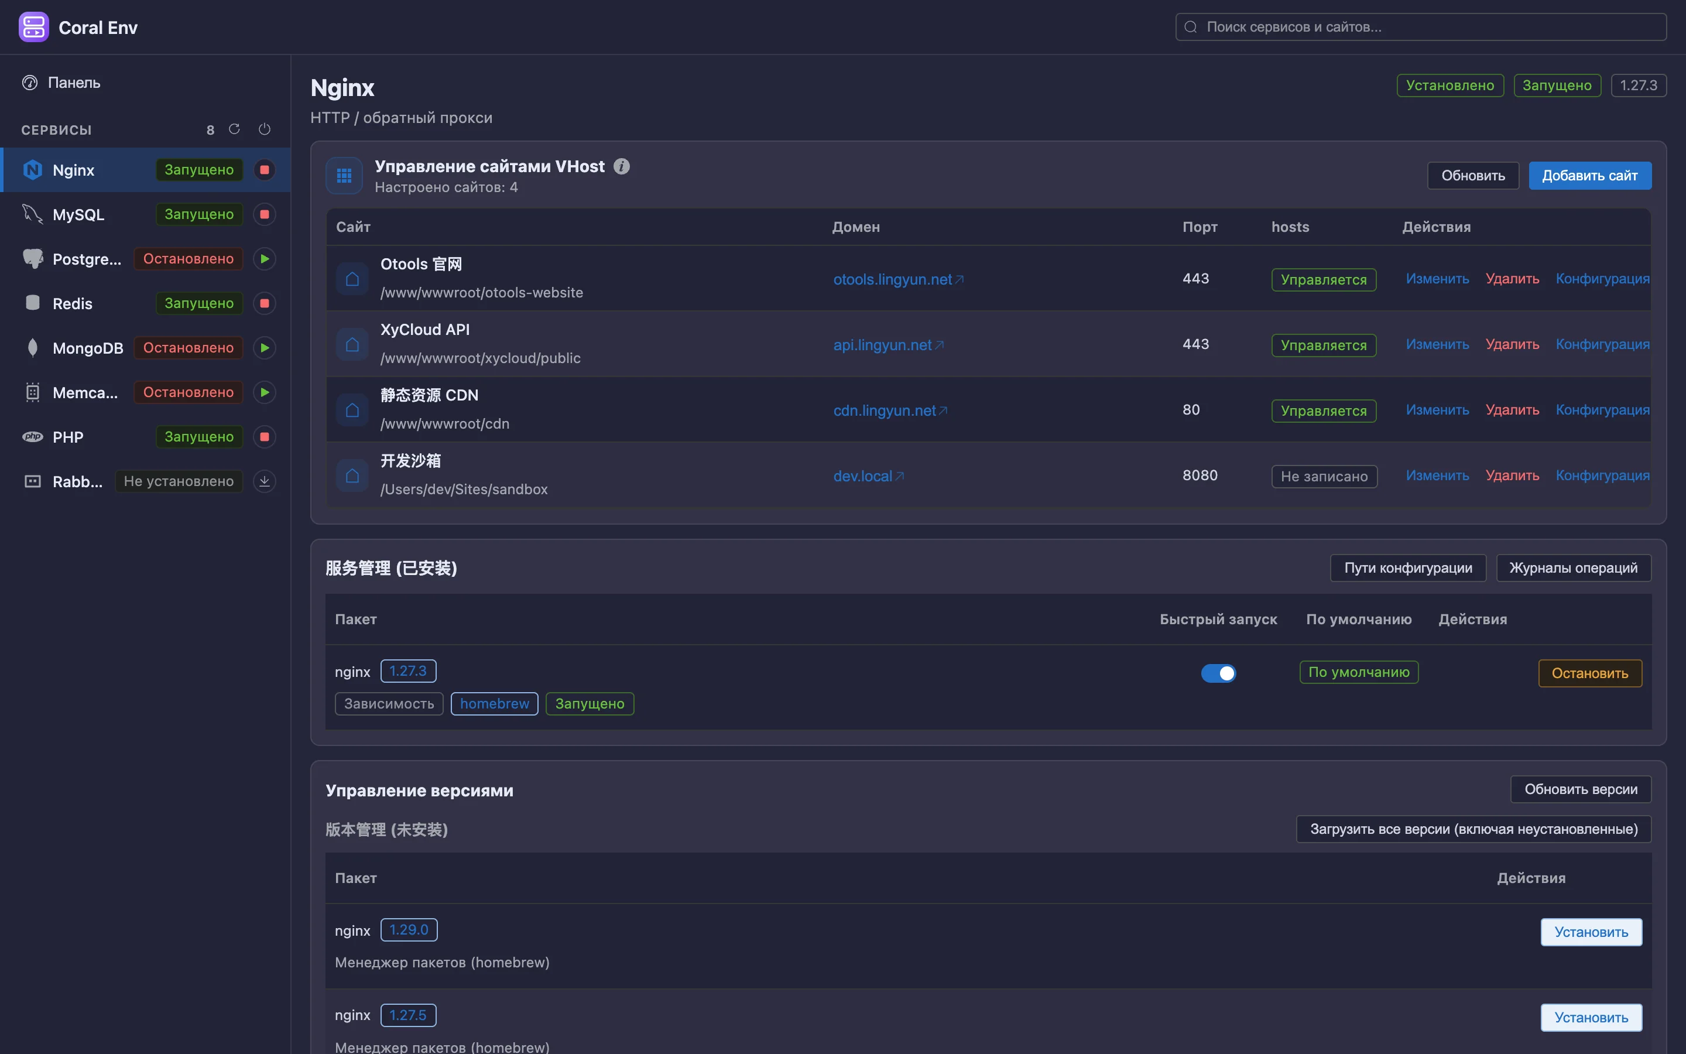Click the services power icon
Image resolution: width=1686 pixels, height=1054 pixels.
264,129
